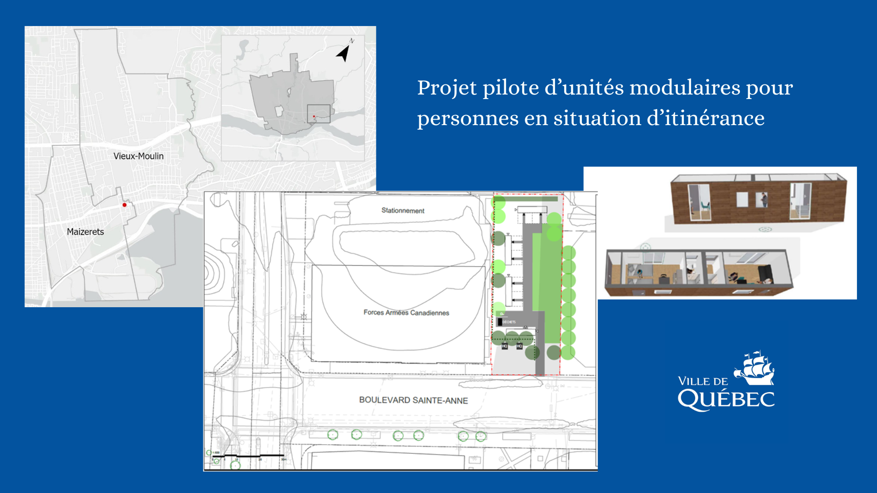The height and width of the screenshot is (493, 877).
Task: Click the red location dot near Maizerets
Action: pos(124,205)
